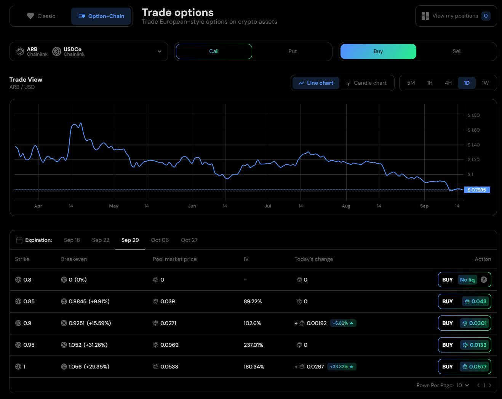Viewport: 502px width, 399px height.
Task: Click the diamond icon beside Classic
Action: pyautogui.click(x=30, y=16)
